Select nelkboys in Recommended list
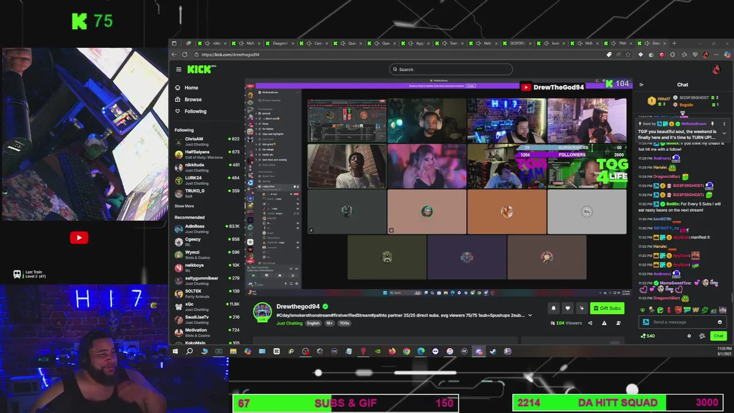 [207, 267]
